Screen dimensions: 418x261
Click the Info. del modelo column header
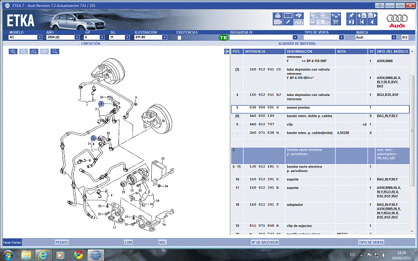click(392, 51)
